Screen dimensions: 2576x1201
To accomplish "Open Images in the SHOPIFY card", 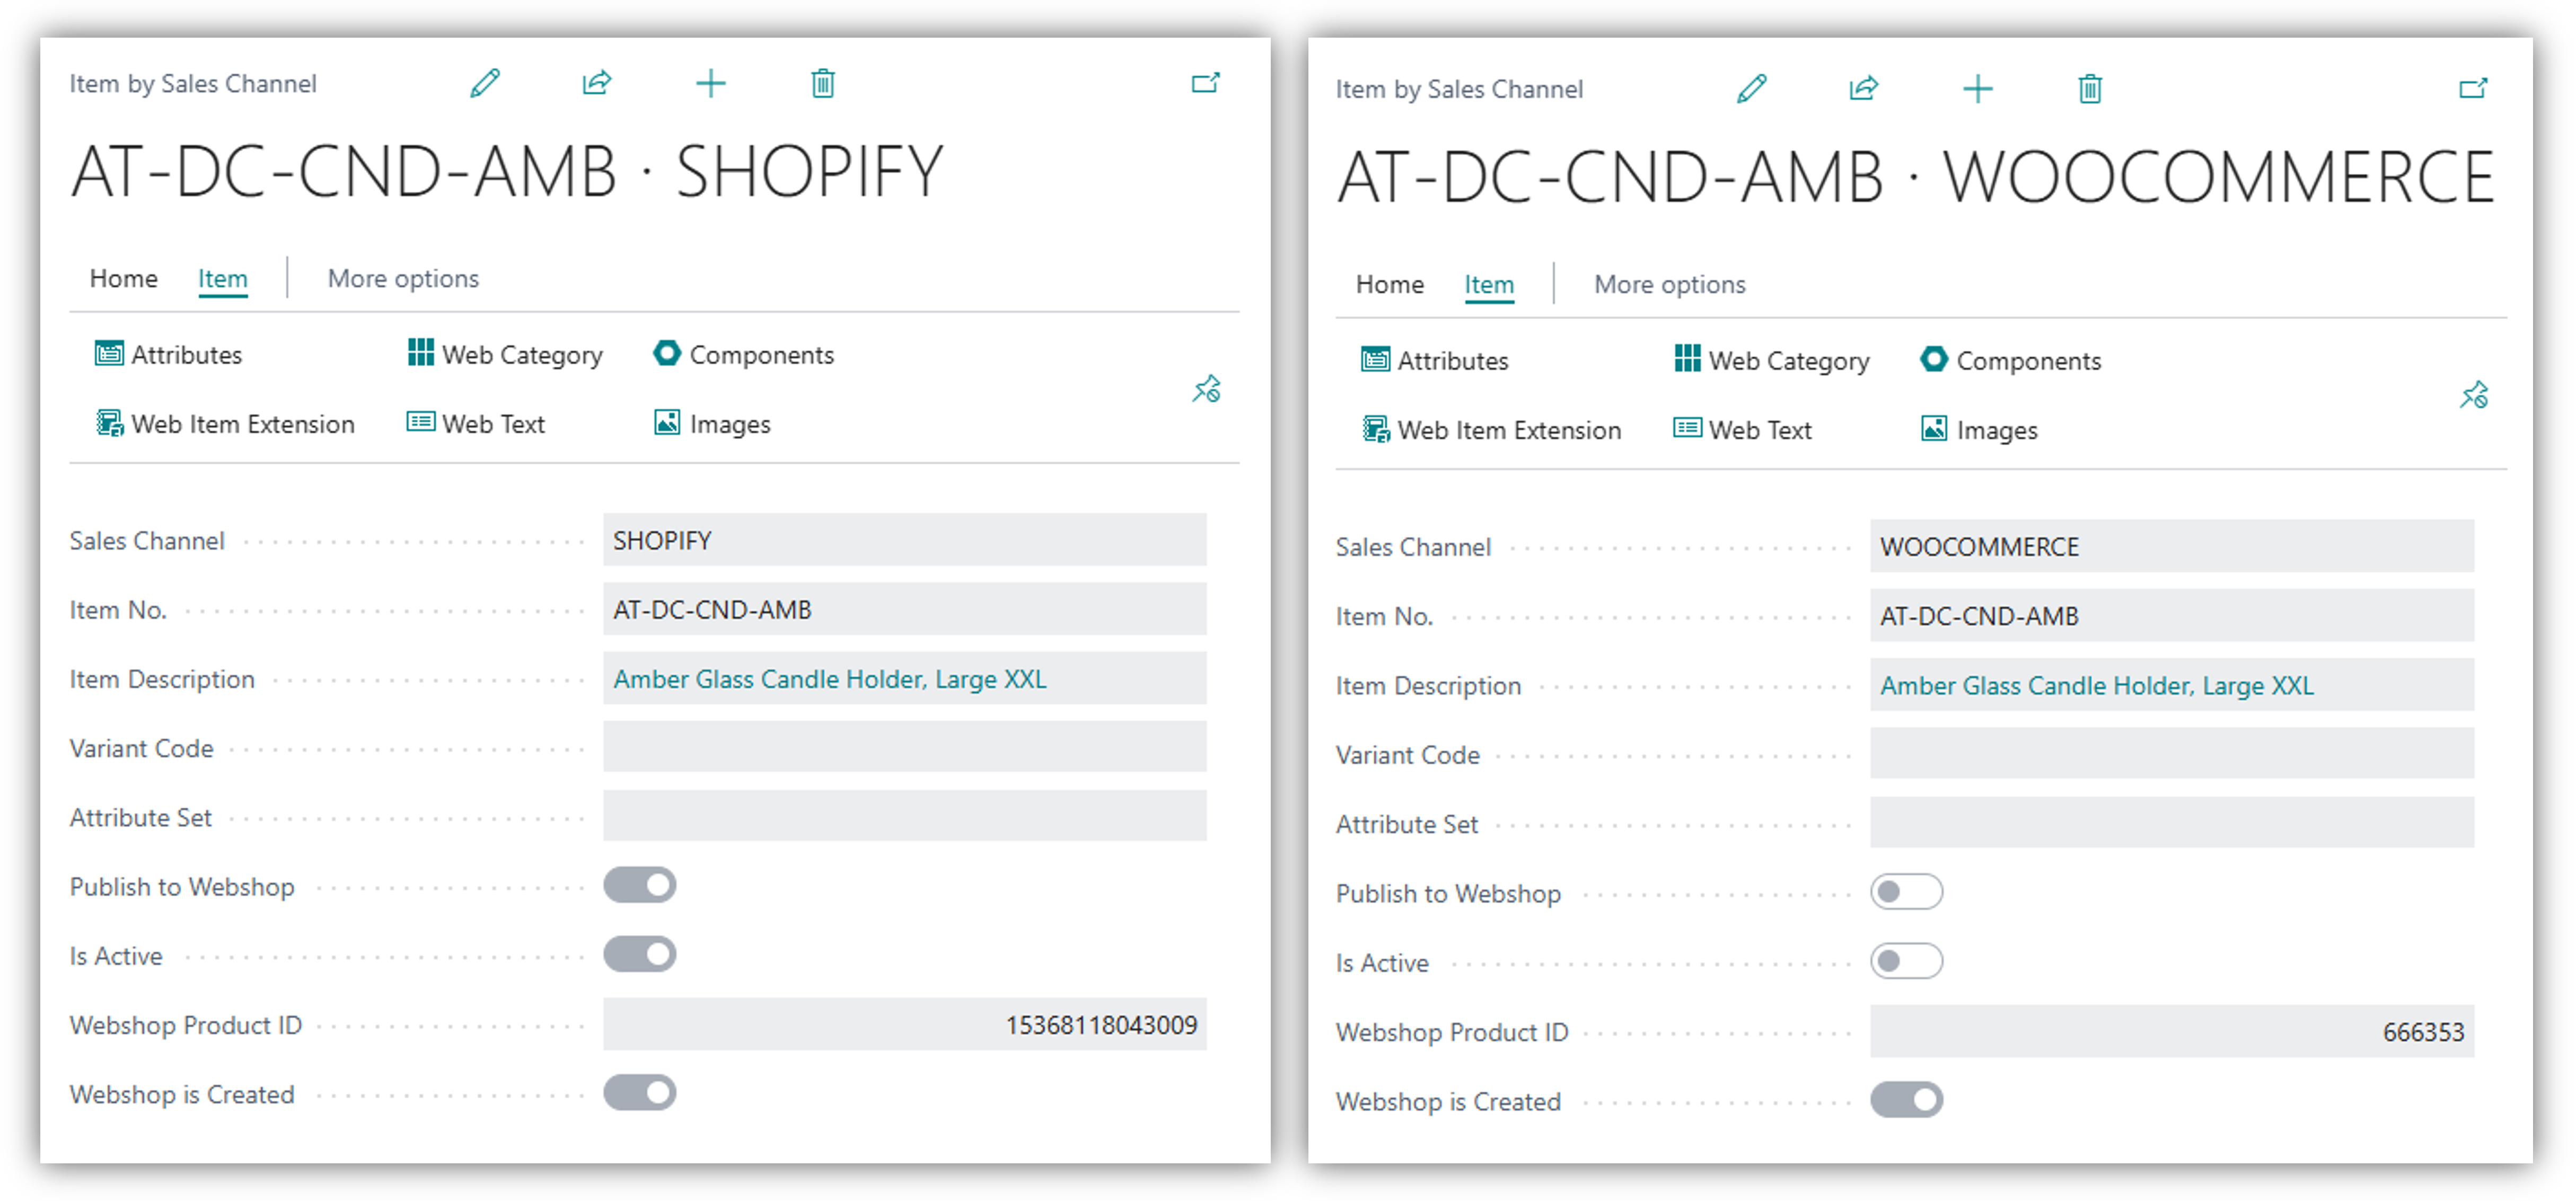I will [712, 424].
